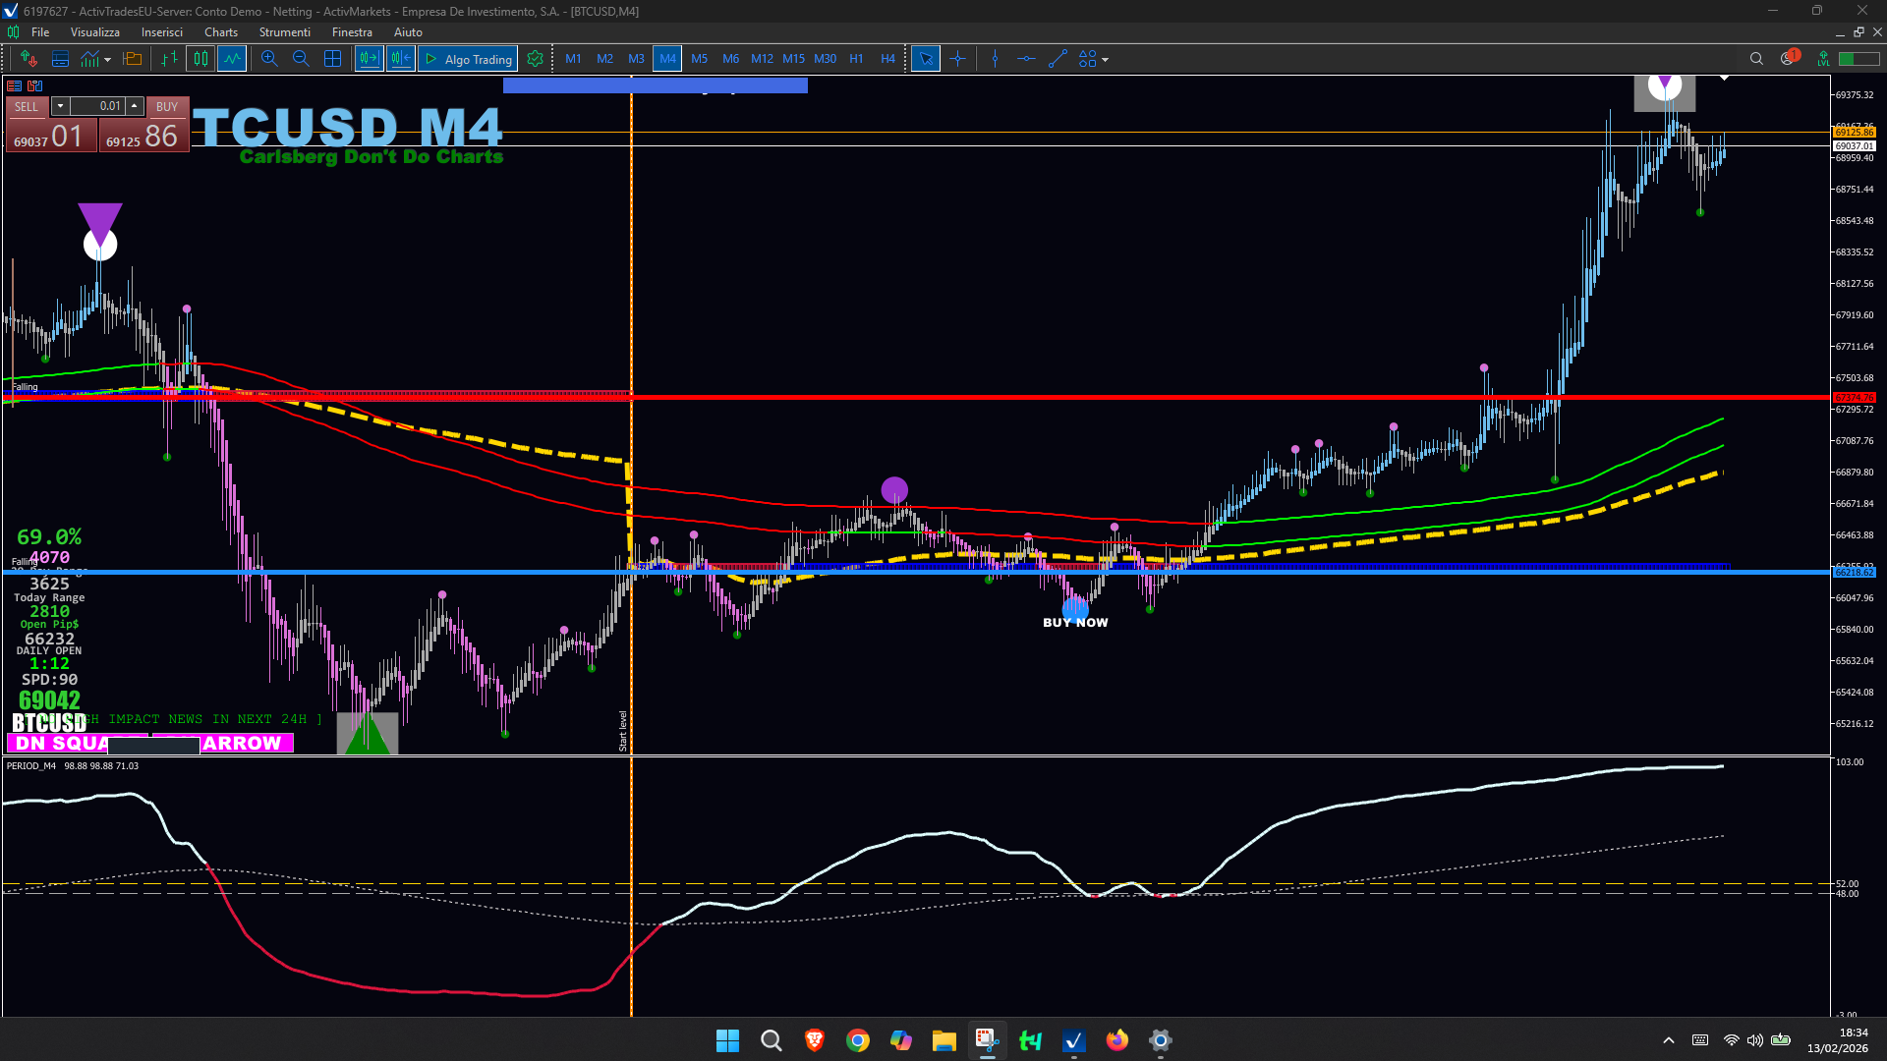Pick the vertical line drawing tool
The image size is (1887, 1061).
pos(995,59)
